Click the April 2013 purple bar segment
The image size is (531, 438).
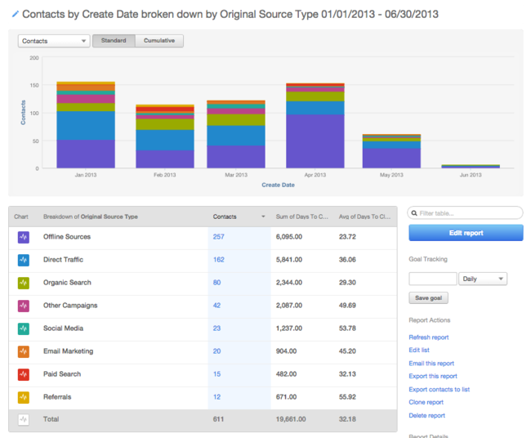pos(315,141)
